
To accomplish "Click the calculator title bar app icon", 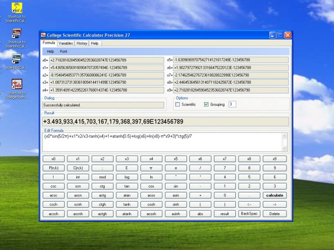I will (x=43, y=35).
